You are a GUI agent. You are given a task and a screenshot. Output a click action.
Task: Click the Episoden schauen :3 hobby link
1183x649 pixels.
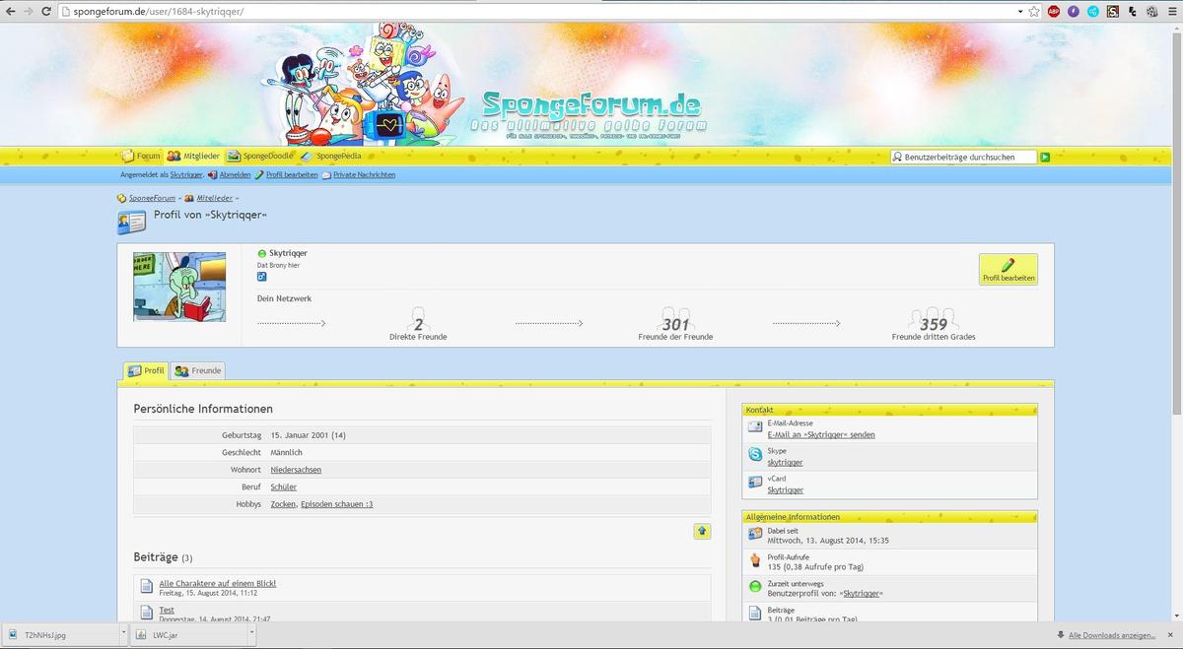(337, 503)
